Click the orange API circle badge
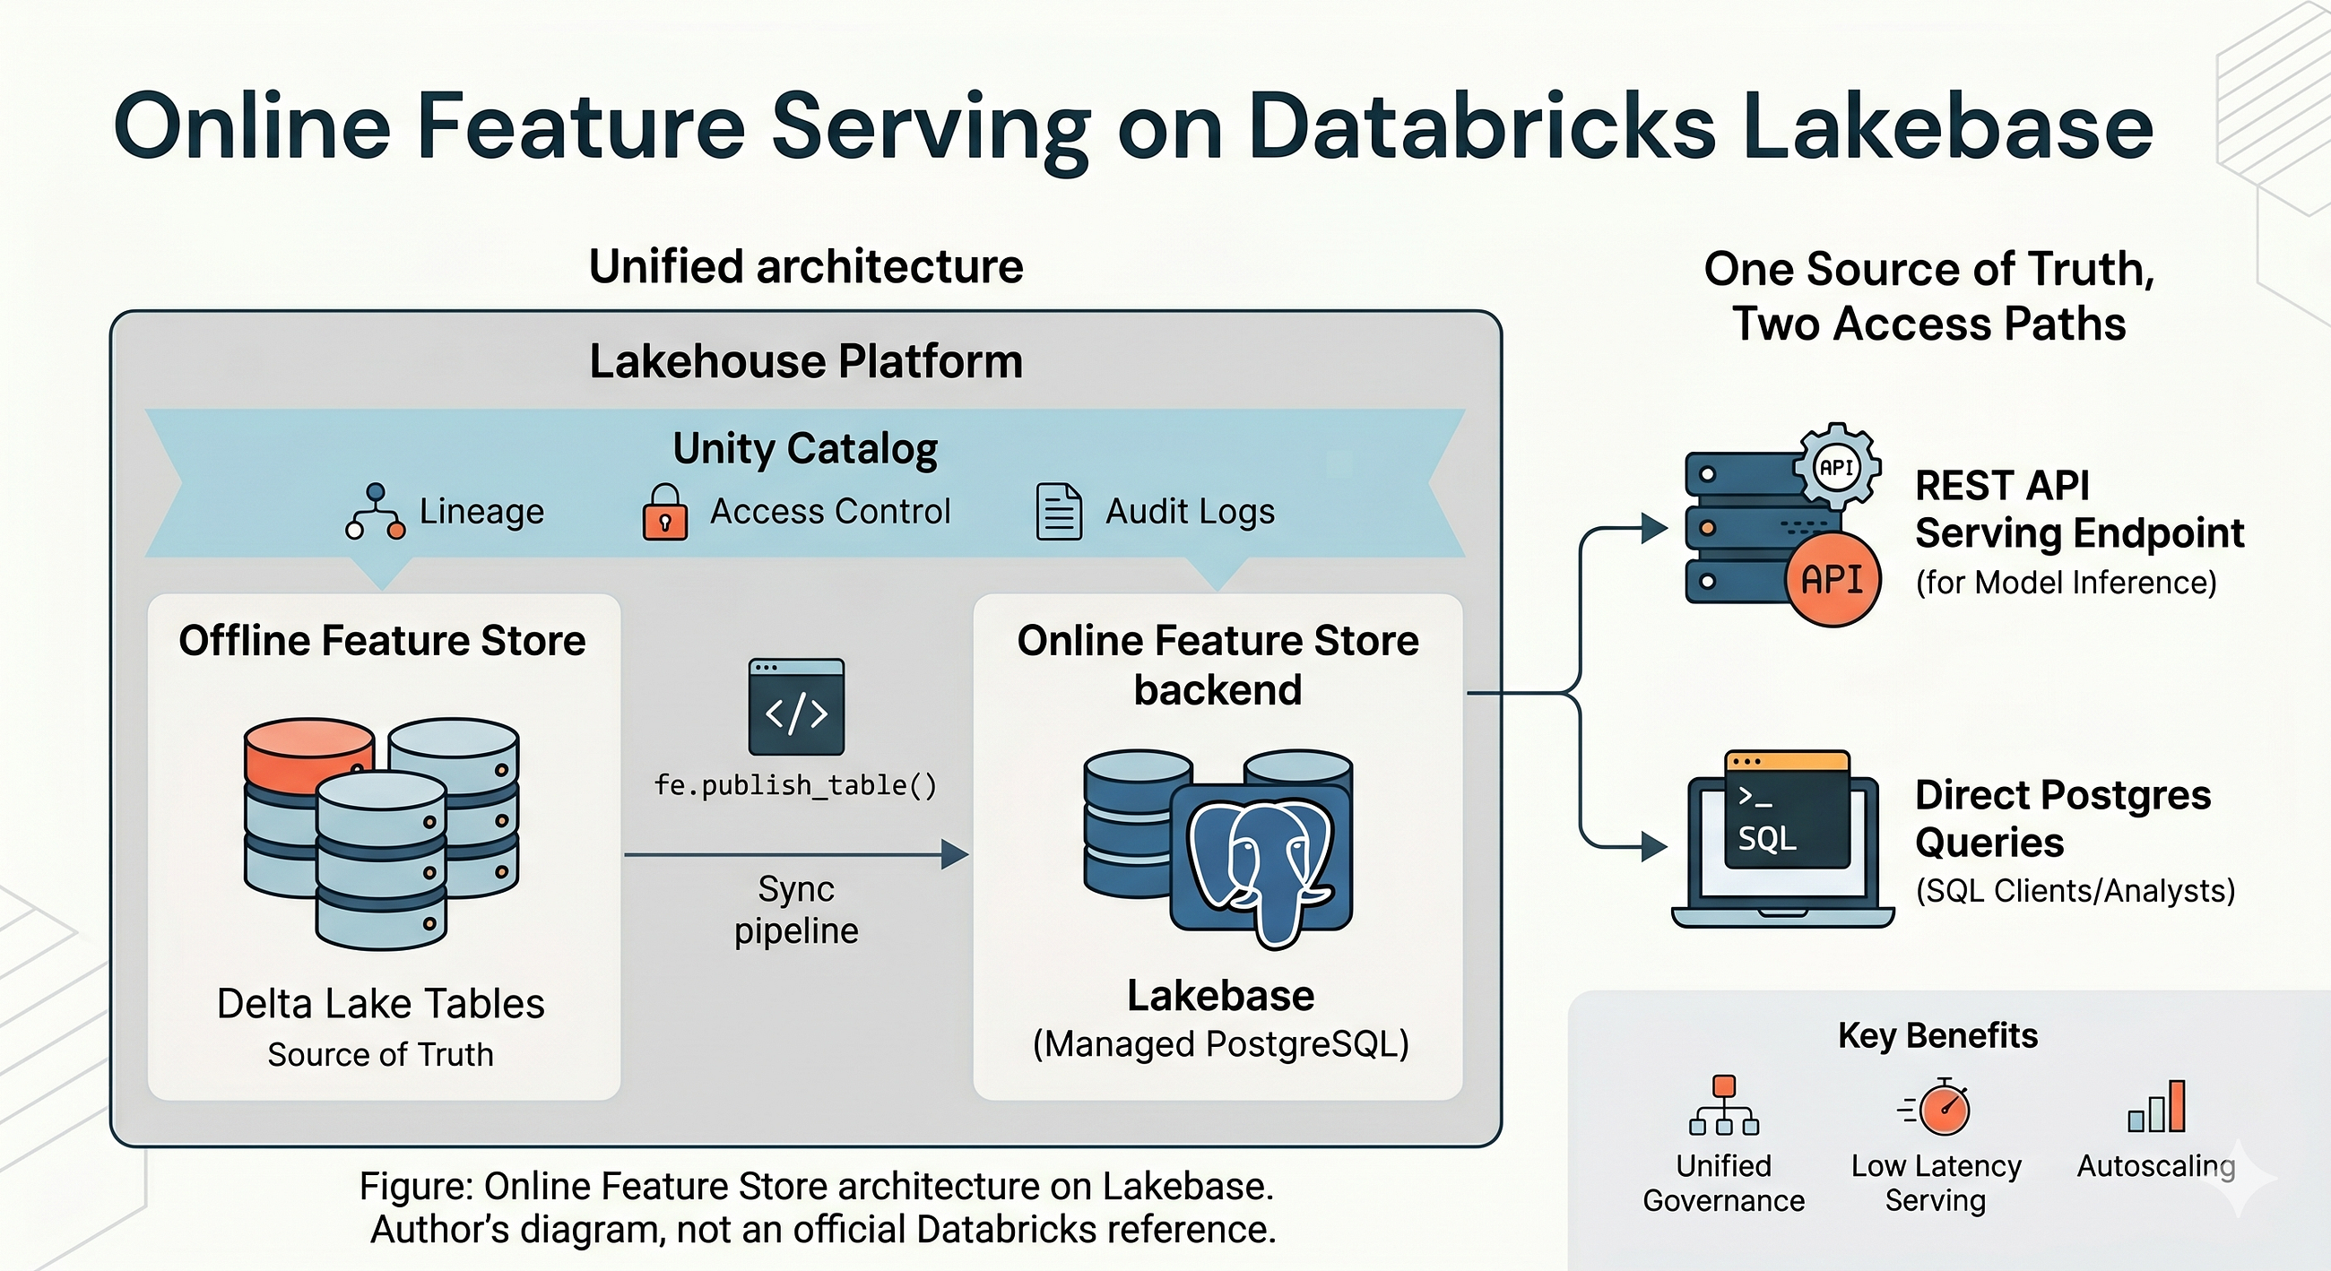This screenshot has height=1271, width=2331. coord(1833,579)
